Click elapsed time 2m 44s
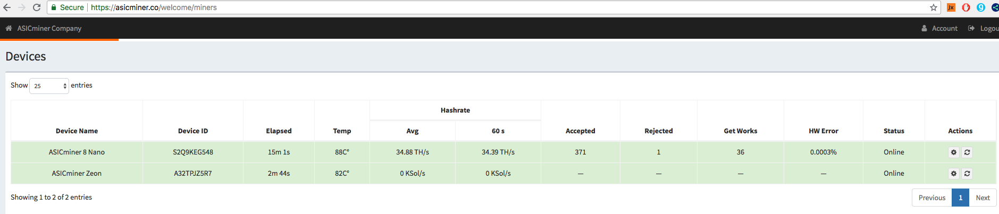Screen dimensions: 999x214 pos(279,173)
